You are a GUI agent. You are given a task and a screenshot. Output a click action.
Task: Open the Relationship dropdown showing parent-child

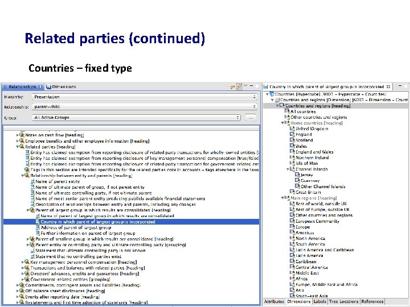pyautogui.click(x=145, y=107)
